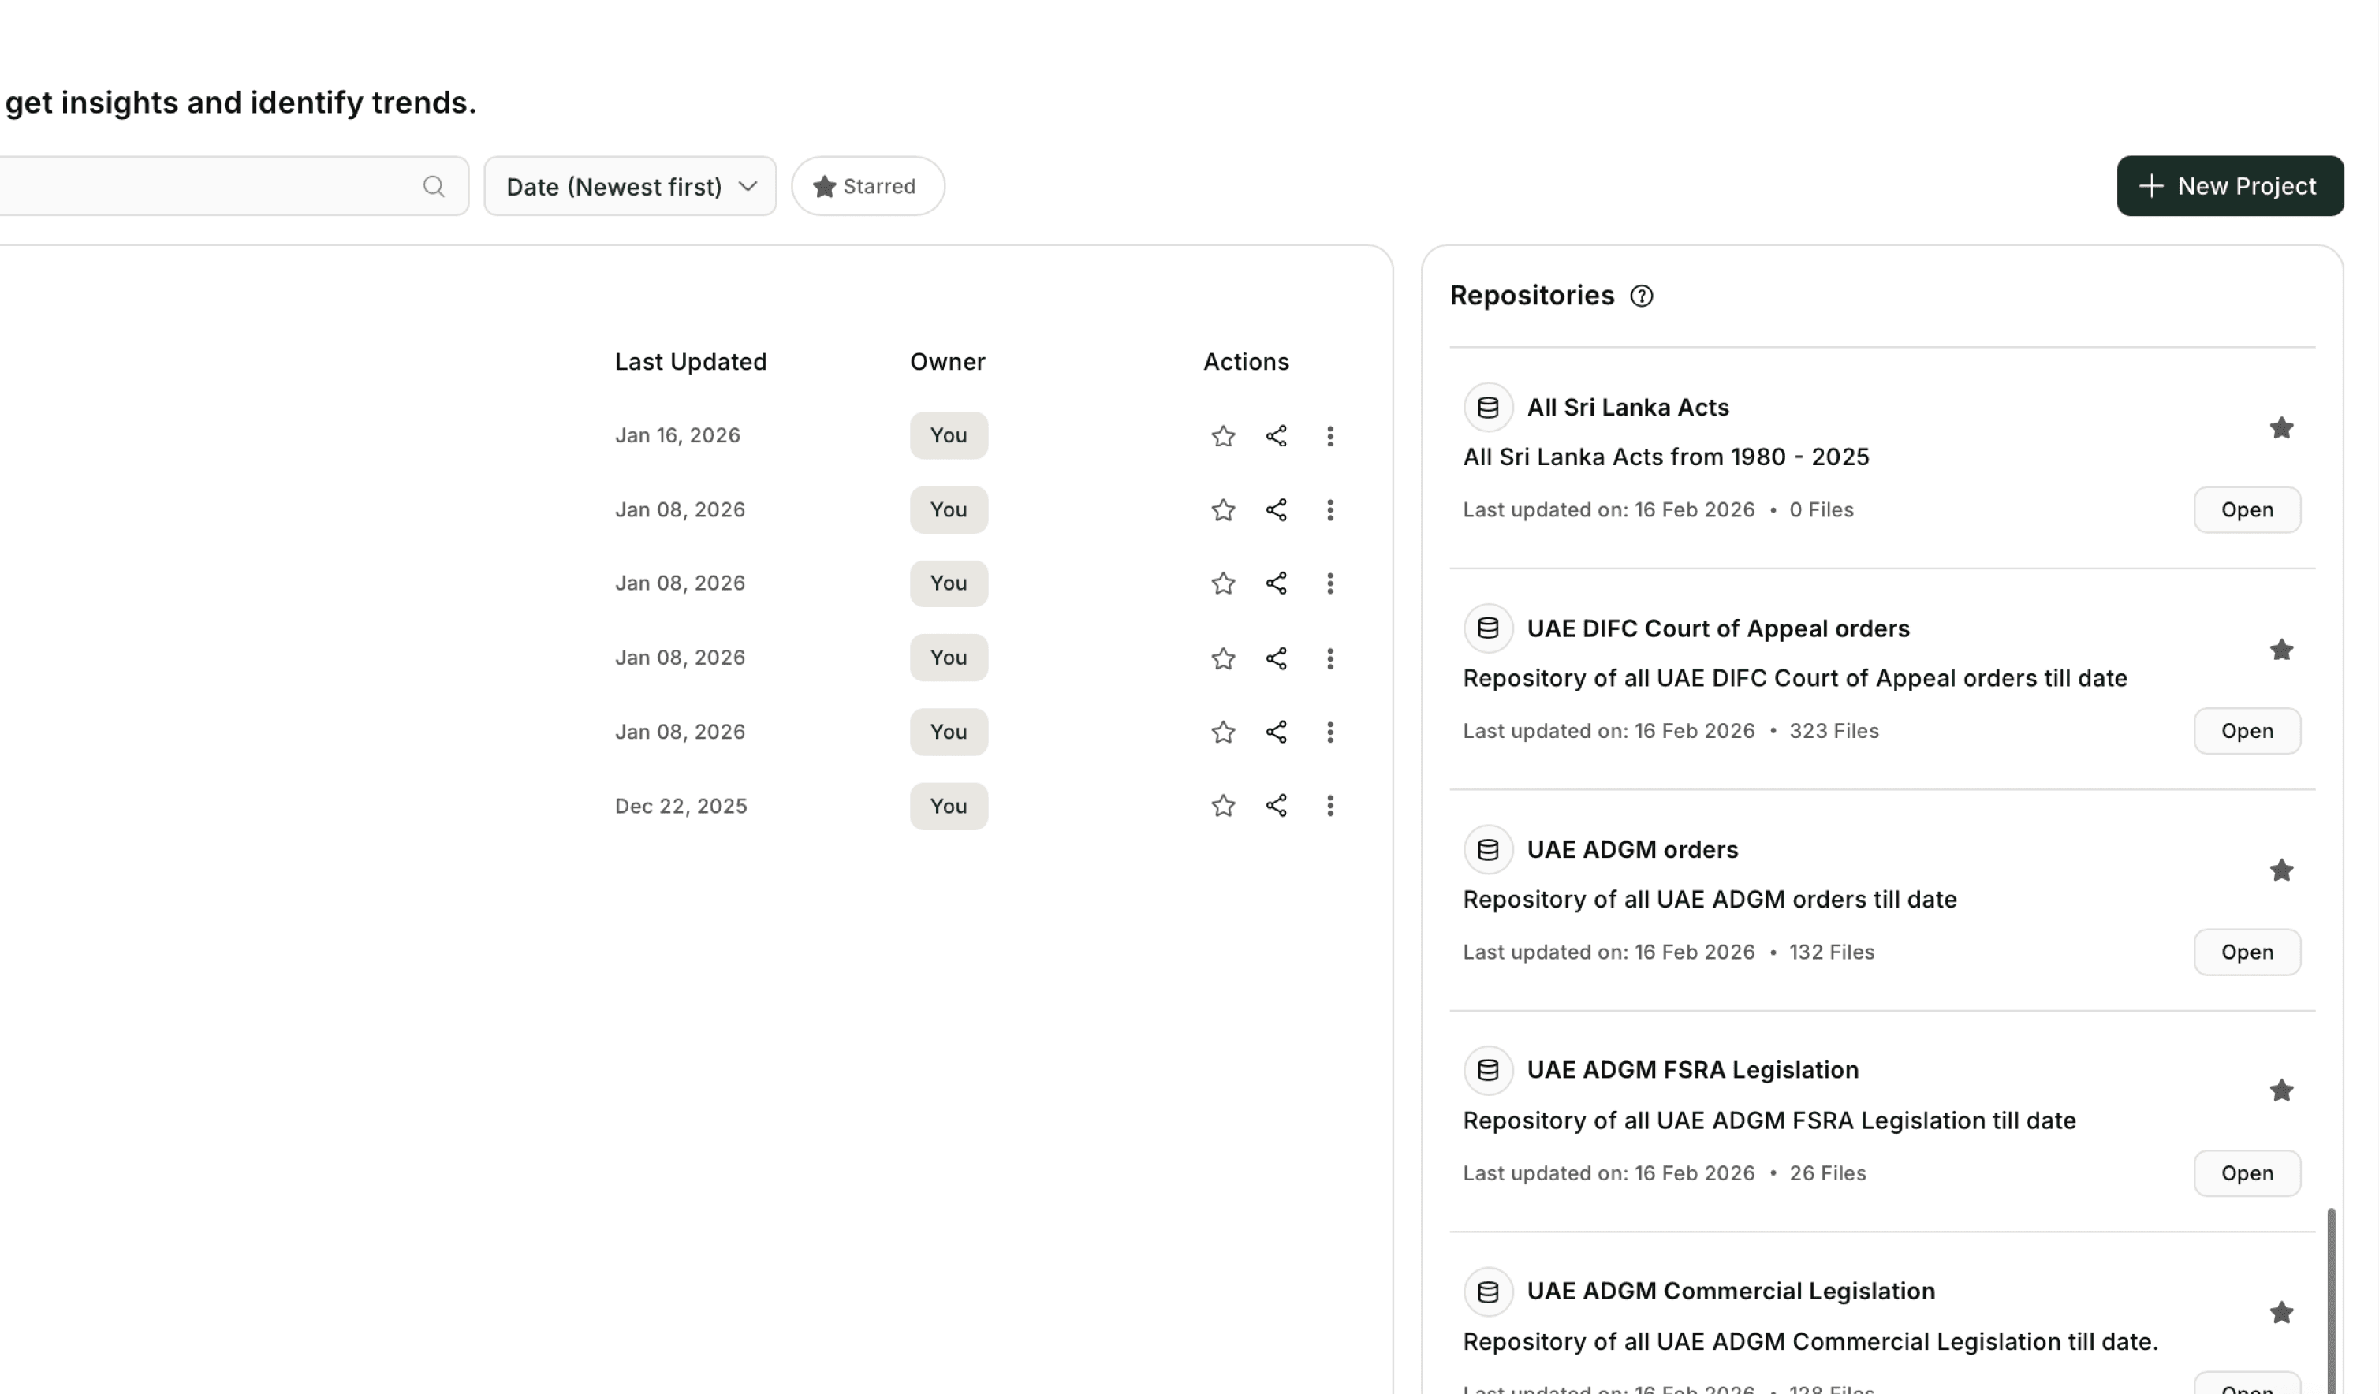Image resolution: width=2379 pixels, height=1394 pixels.
Task: Open the UAE ADGM FSRA Legislation repository
Action: click(2246, 1173)
